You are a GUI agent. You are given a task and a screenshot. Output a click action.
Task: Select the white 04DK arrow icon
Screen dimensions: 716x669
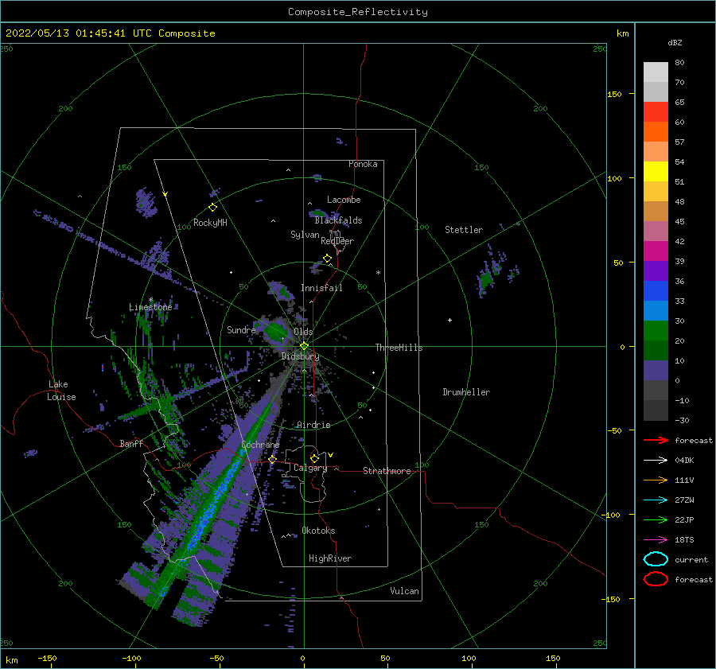click(x=656, y=460)
